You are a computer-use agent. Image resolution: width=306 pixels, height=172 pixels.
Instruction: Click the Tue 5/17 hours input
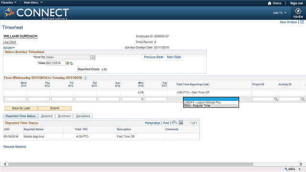[x=156, y=99]
